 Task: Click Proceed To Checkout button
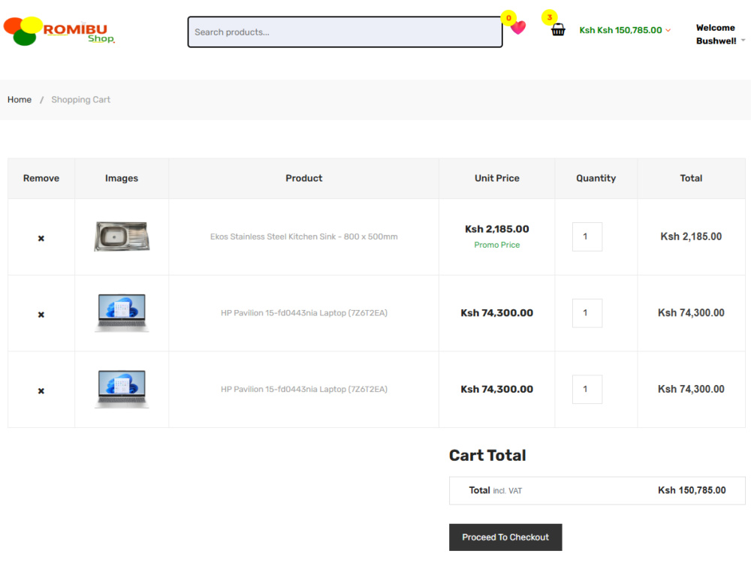point(505,537)
